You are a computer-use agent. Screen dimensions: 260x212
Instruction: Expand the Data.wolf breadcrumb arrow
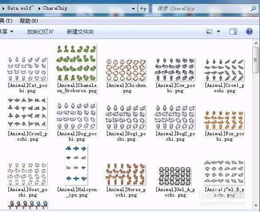coord(4,8)
